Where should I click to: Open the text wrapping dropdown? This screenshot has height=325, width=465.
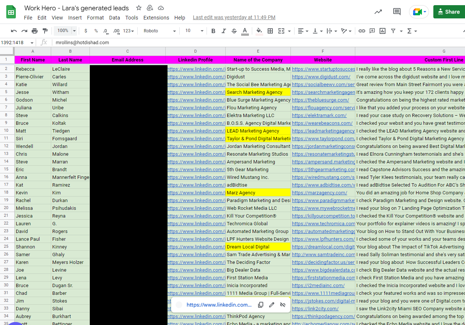pos(332,31)
